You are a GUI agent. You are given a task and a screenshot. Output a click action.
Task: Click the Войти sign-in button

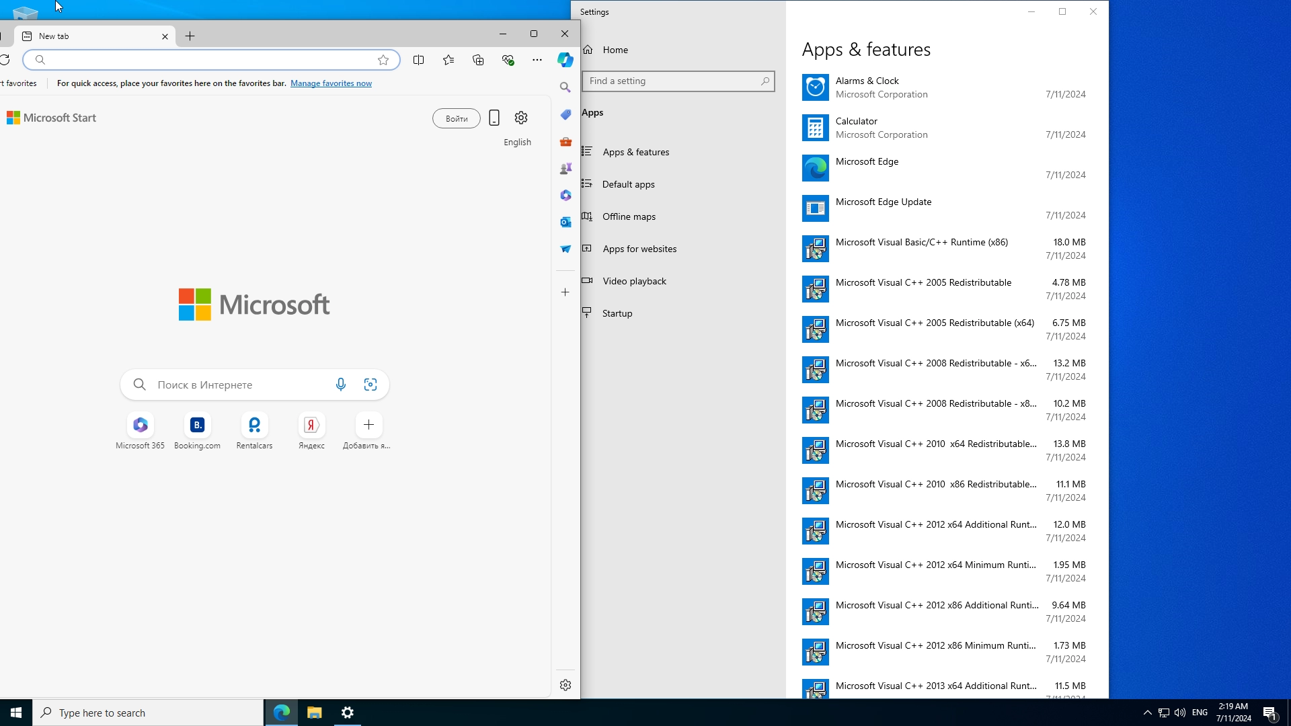tap(456, 118)
